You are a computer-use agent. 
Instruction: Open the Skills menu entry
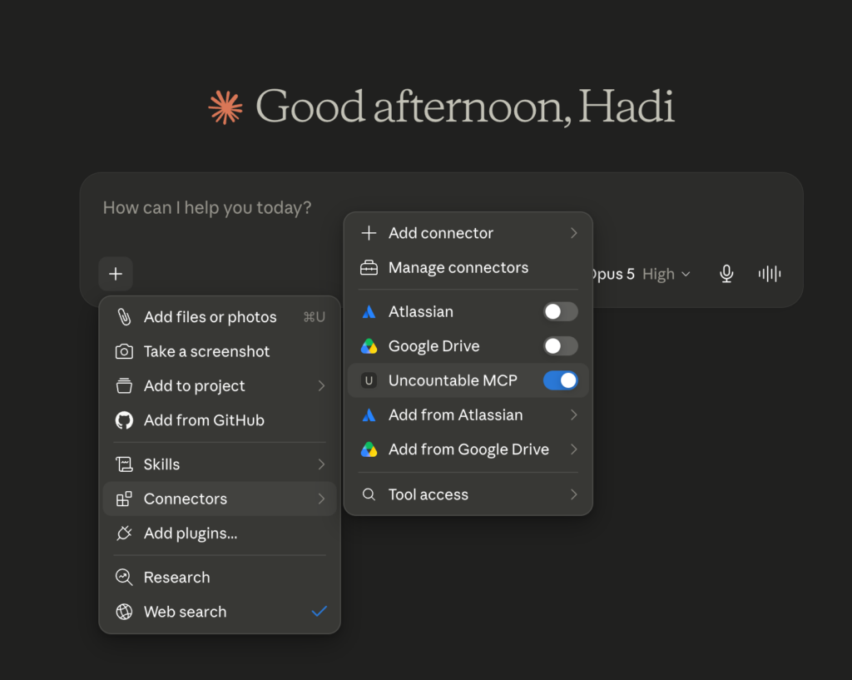coord(220,464)
